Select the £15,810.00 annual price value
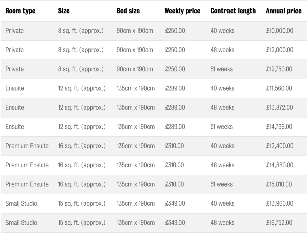 279,184
